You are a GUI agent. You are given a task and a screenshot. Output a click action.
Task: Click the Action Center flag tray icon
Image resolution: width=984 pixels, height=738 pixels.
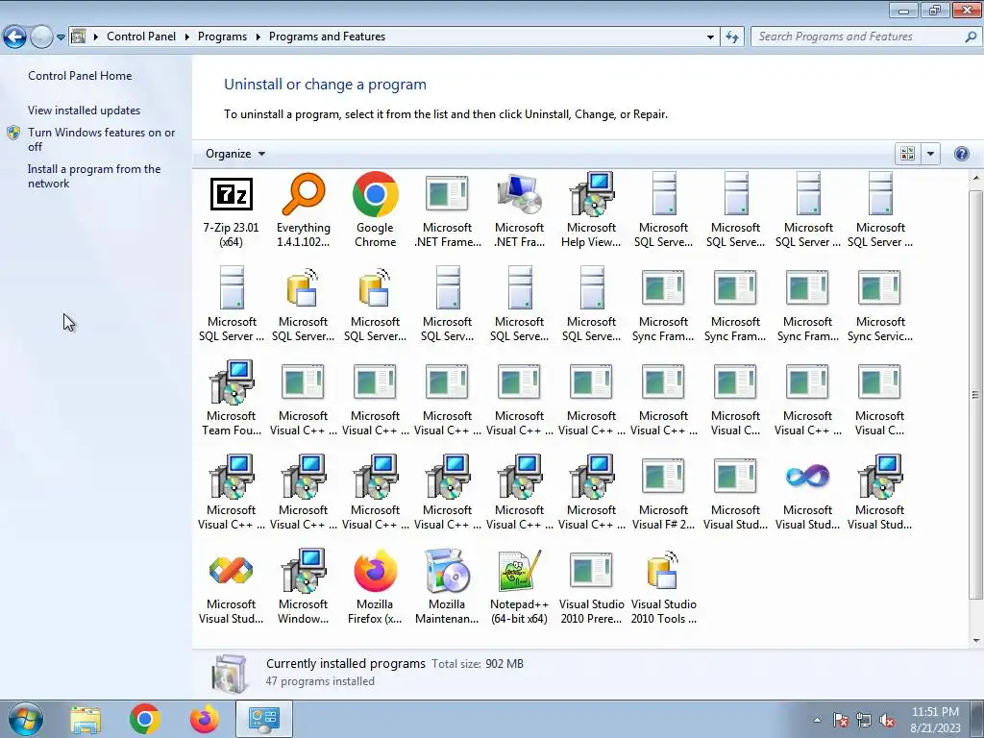840,720
